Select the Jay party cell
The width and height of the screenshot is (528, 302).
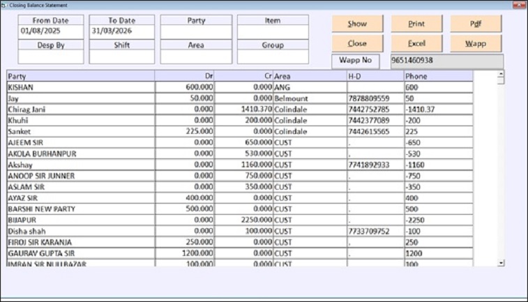[81, 98]
